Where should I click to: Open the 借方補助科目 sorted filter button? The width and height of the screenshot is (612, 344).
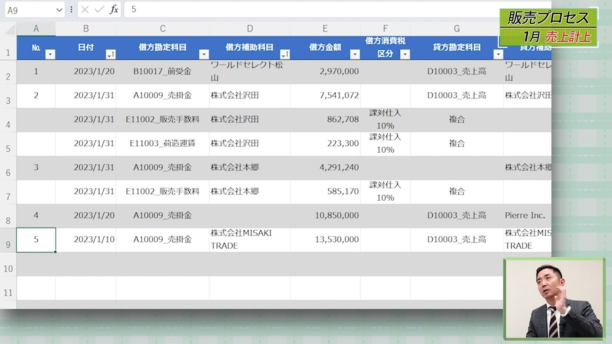point(285,54)
